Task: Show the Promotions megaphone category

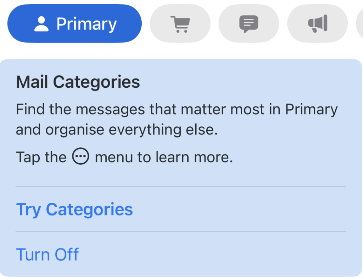Action: 317,24
